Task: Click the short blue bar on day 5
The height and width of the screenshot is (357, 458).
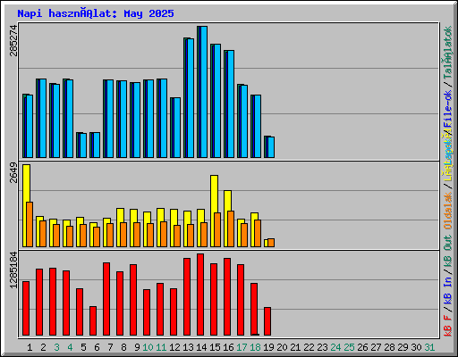Action: (83, 145)
